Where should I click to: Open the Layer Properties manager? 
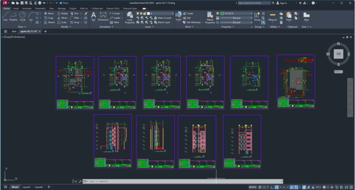pyautogui.click(x=130, y=18)
